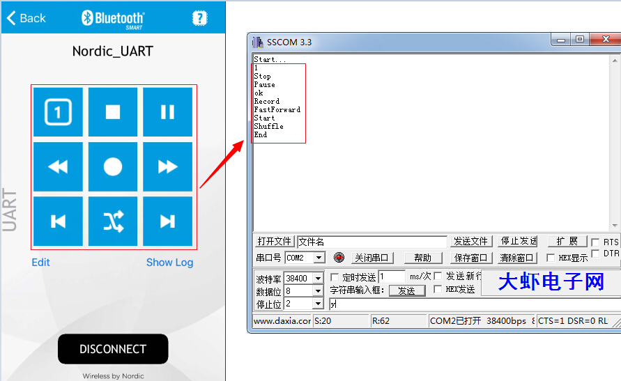Click 保存窗口 button
The image size is (621, 381).
pos(471,258)
